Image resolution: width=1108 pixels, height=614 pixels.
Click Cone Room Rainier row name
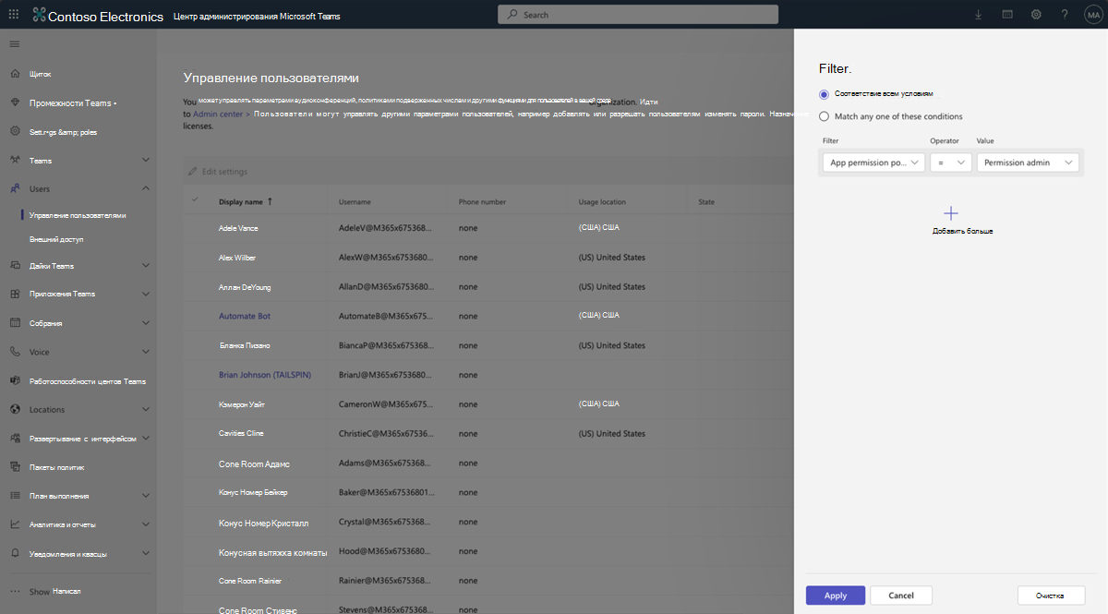coord(250,581)
